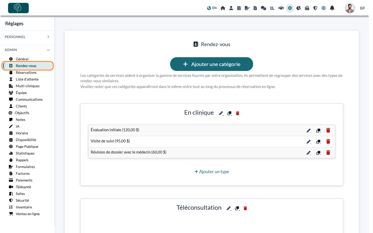This screenshot has height=233, width=373.
Task: Collapse the ADMIN section
Action: (x=27, y=50)
